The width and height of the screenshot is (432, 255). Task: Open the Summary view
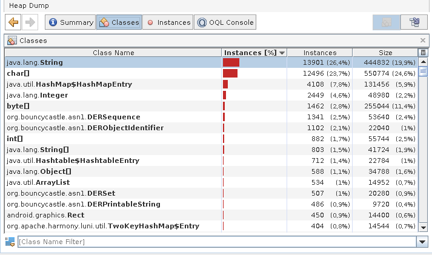[x=70, y=22]
